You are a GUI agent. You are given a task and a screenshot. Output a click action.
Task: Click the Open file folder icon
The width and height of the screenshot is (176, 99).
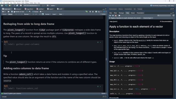(x=10, y=5)
